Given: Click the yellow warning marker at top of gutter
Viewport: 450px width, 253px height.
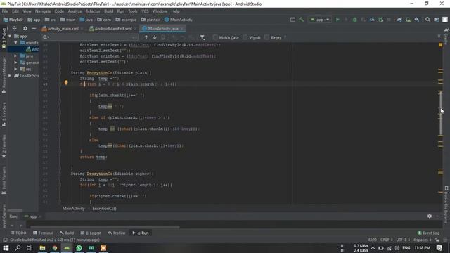Looking at the screenshot, I should click(440, 45).
